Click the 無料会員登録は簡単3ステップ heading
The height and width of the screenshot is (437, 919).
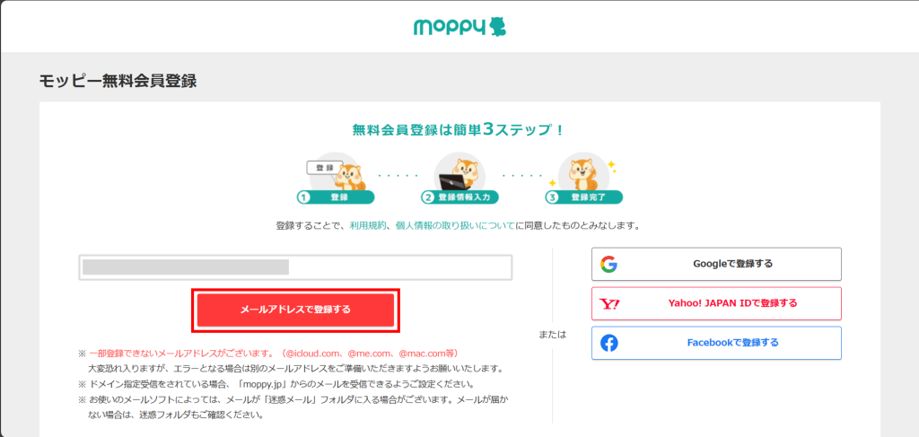459,130
